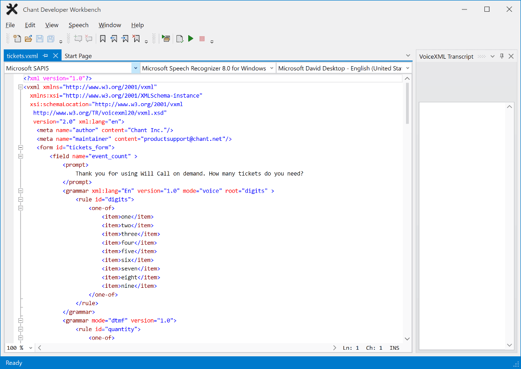Viewport: 521px width, 369px height.
Task: Collapse the grammar mode="dtmf" element
Action: click(21, 321)
